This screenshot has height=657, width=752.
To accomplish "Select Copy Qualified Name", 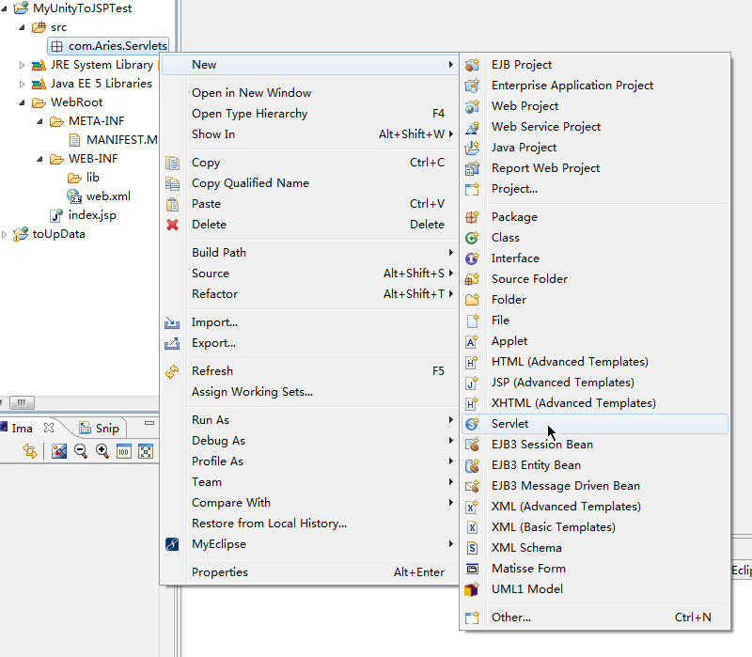I will coord(310,183).
